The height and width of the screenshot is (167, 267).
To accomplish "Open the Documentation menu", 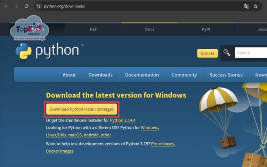I will 142,75.
